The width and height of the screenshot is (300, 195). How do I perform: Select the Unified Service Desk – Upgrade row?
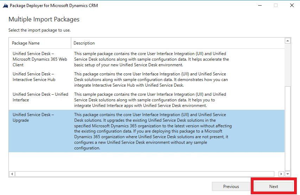point(147,131)
